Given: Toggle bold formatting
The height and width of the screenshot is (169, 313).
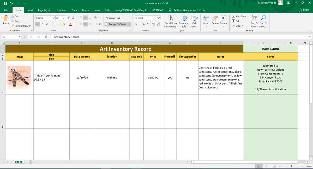Looking at the screenshot, I should tap(38, 24).
